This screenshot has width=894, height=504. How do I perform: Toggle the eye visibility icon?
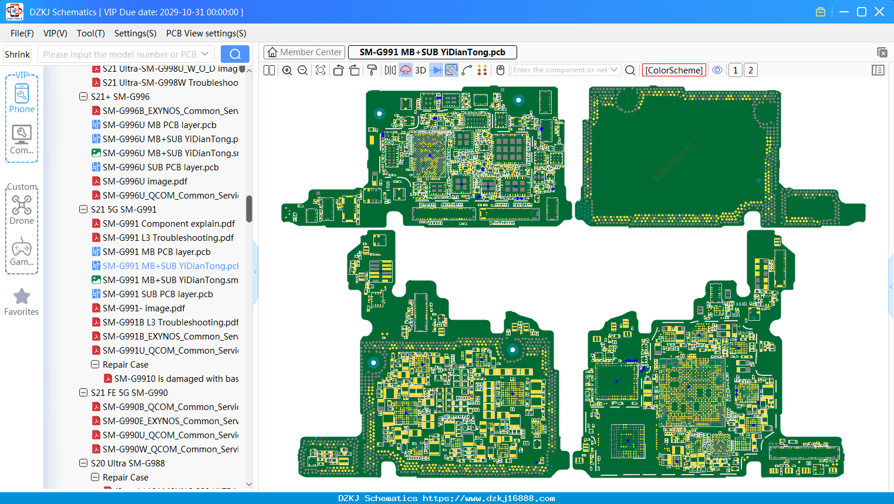click(x=717, y=70)
